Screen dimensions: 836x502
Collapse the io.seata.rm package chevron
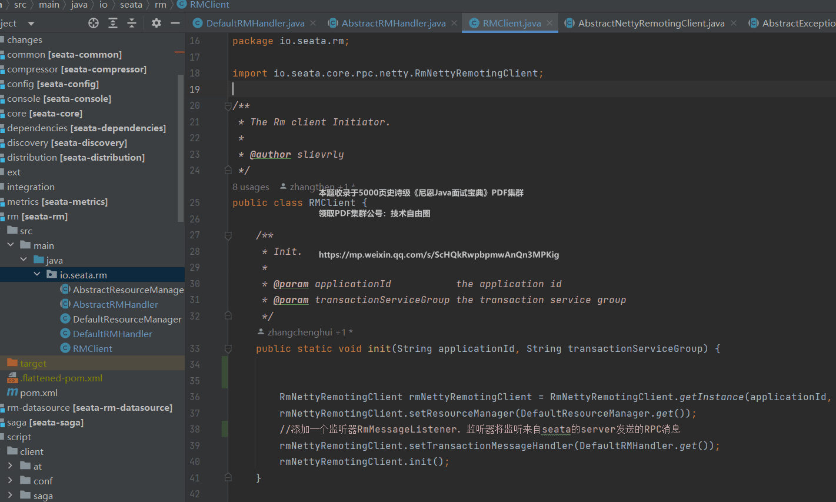click(37, 274)
